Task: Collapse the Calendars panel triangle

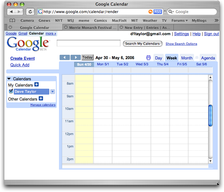Action: 9,79
